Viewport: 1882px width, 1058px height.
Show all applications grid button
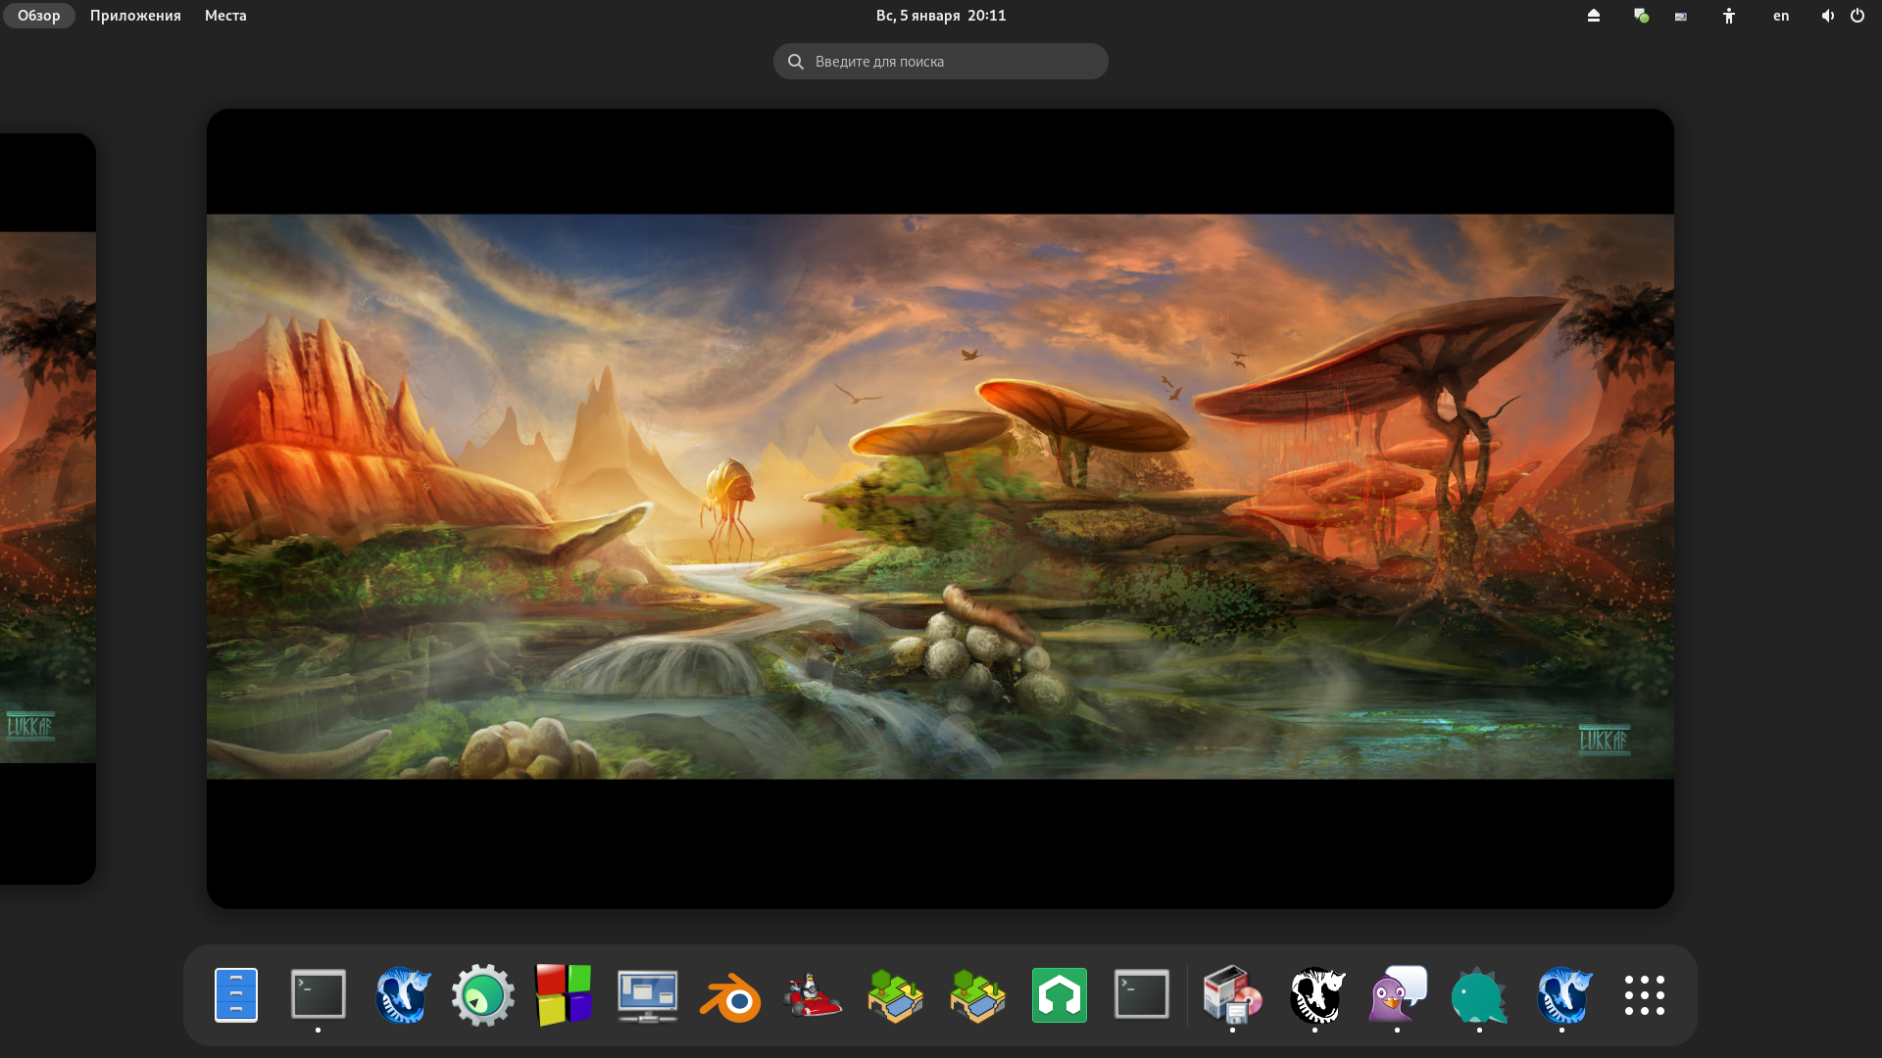[1644, 995]
